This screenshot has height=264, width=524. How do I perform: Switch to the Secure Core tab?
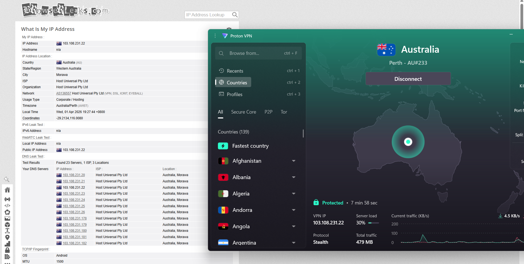tap(244, 112)
